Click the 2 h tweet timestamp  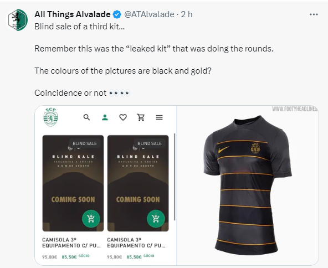[187, 14]
